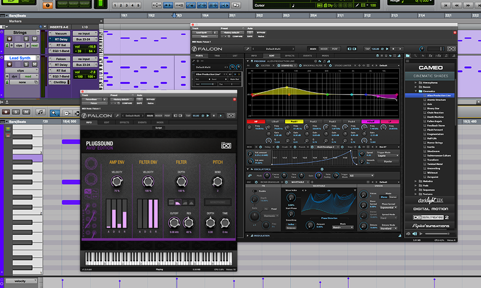Image resolution: width=481 pixels, height=288 pixels.
Task: Collapse the Cinematics folder in the Cameo browser
Action: pos(416,91)
